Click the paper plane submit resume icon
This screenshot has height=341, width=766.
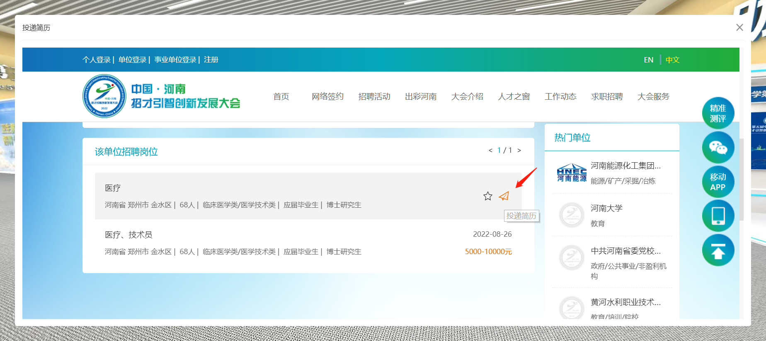[x=504, y=196]
